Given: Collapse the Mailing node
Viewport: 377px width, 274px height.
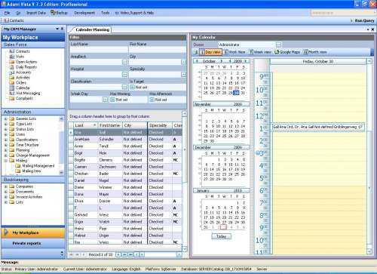Looking at the screenshot, I should point(5,161).
